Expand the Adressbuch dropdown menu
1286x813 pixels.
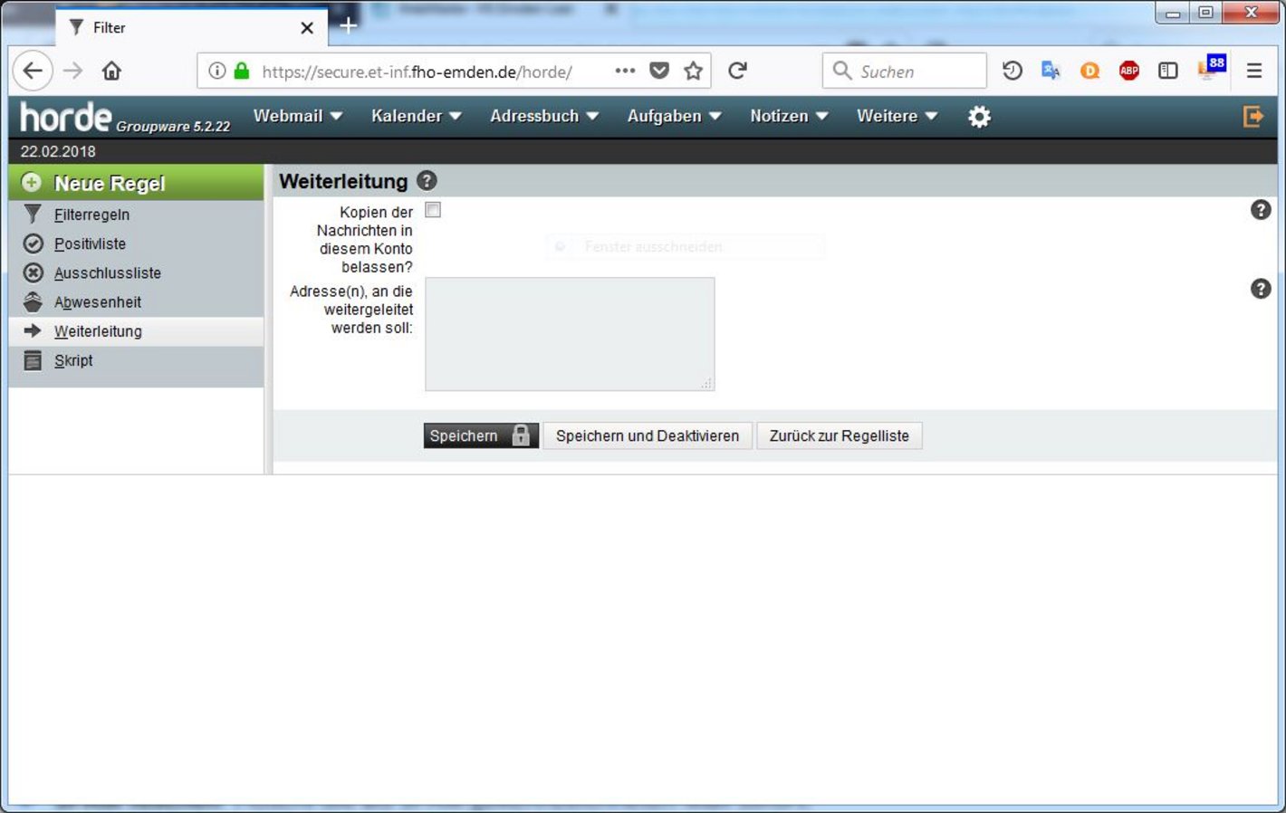pyautogui.click(x=544, y=116)
